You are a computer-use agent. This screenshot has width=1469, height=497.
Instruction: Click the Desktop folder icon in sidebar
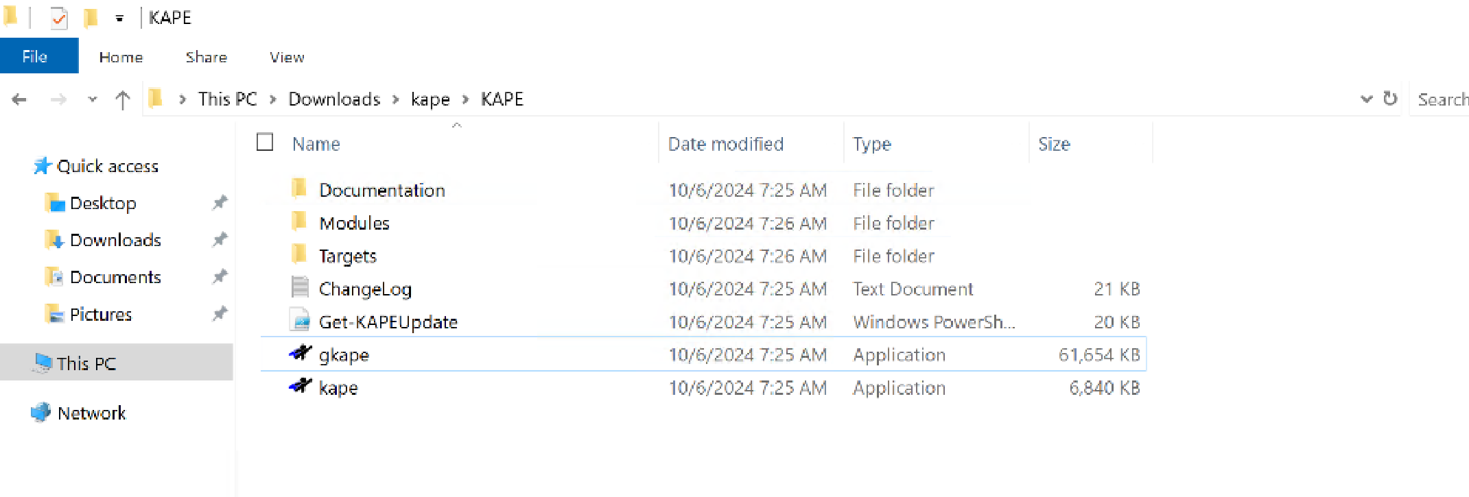[x=55, y=203]
